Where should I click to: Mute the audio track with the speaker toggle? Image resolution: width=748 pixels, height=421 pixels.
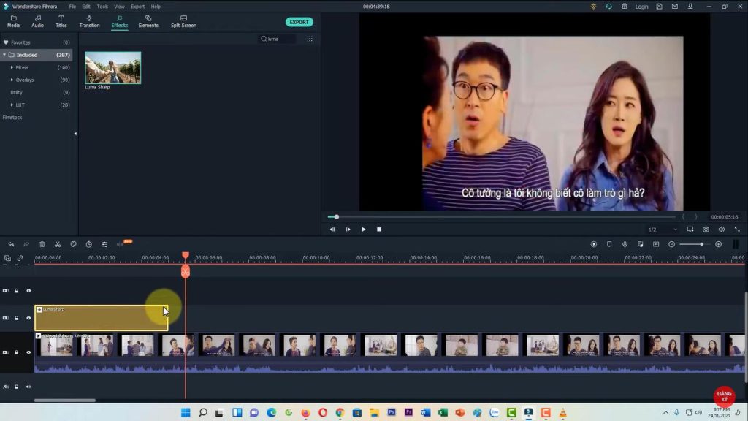28,386
